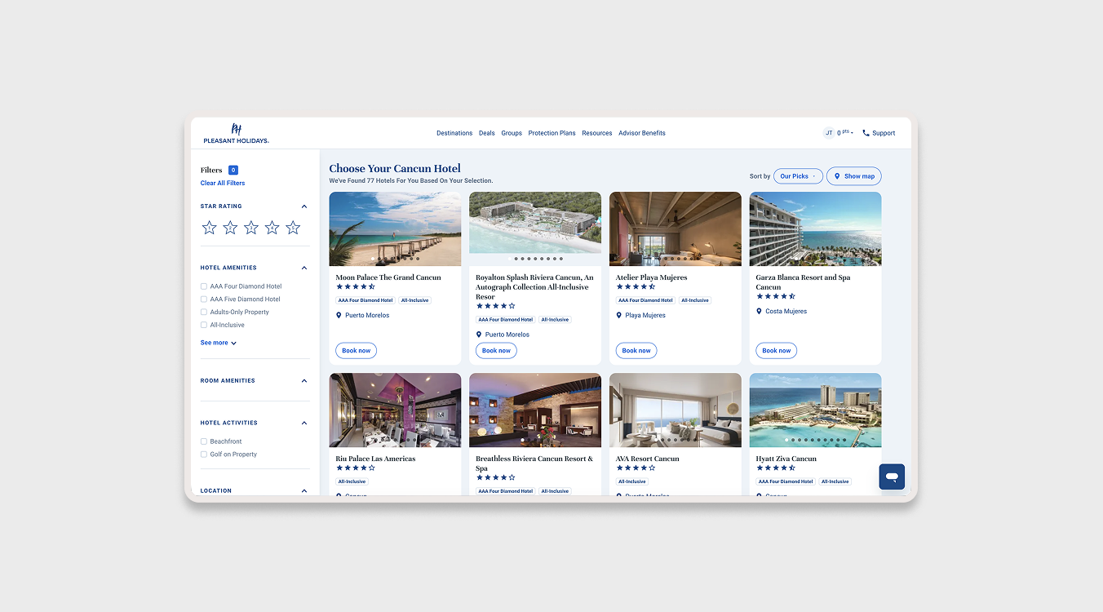Collapse the Hotel Amenities section

click(304, 268)
